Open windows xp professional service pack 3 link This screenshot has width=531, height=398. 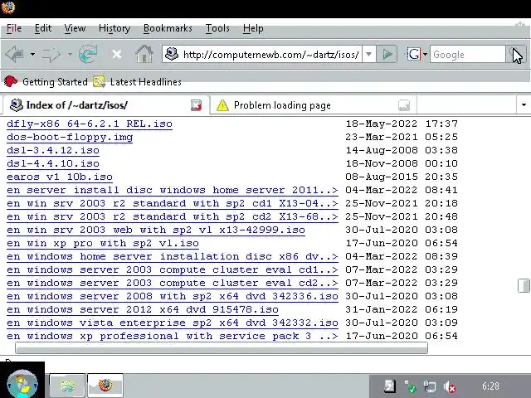(173, 336)
